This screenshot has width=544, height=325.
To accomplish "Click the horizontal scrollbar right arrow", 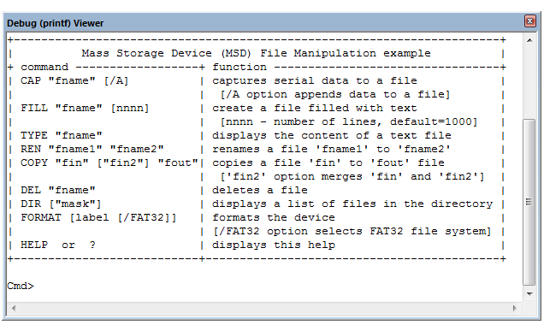I will [x=515, y=308].
